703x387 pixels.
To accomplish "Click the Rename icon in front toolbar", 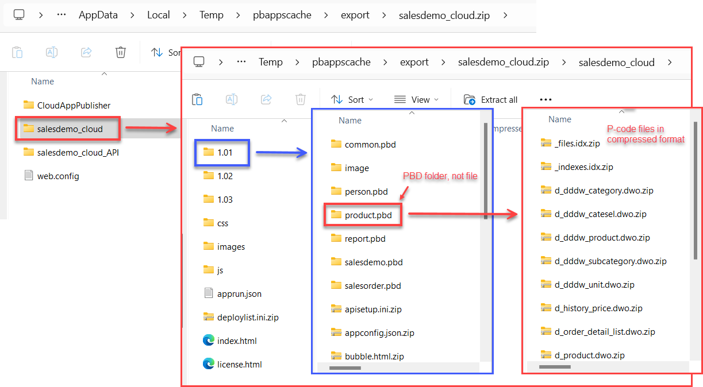I will [x=232, y=99].
